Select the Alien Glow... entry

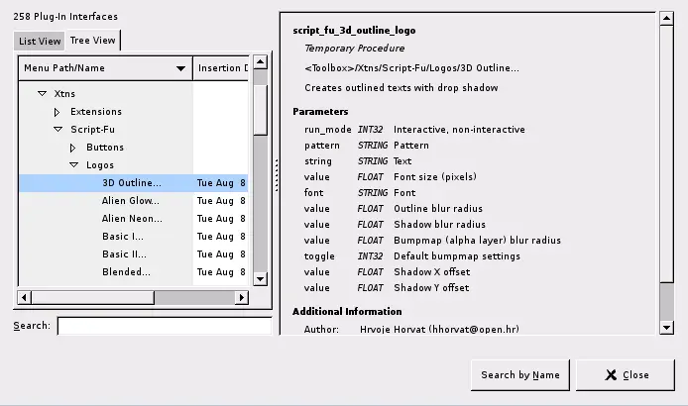[x=131, y=201]
